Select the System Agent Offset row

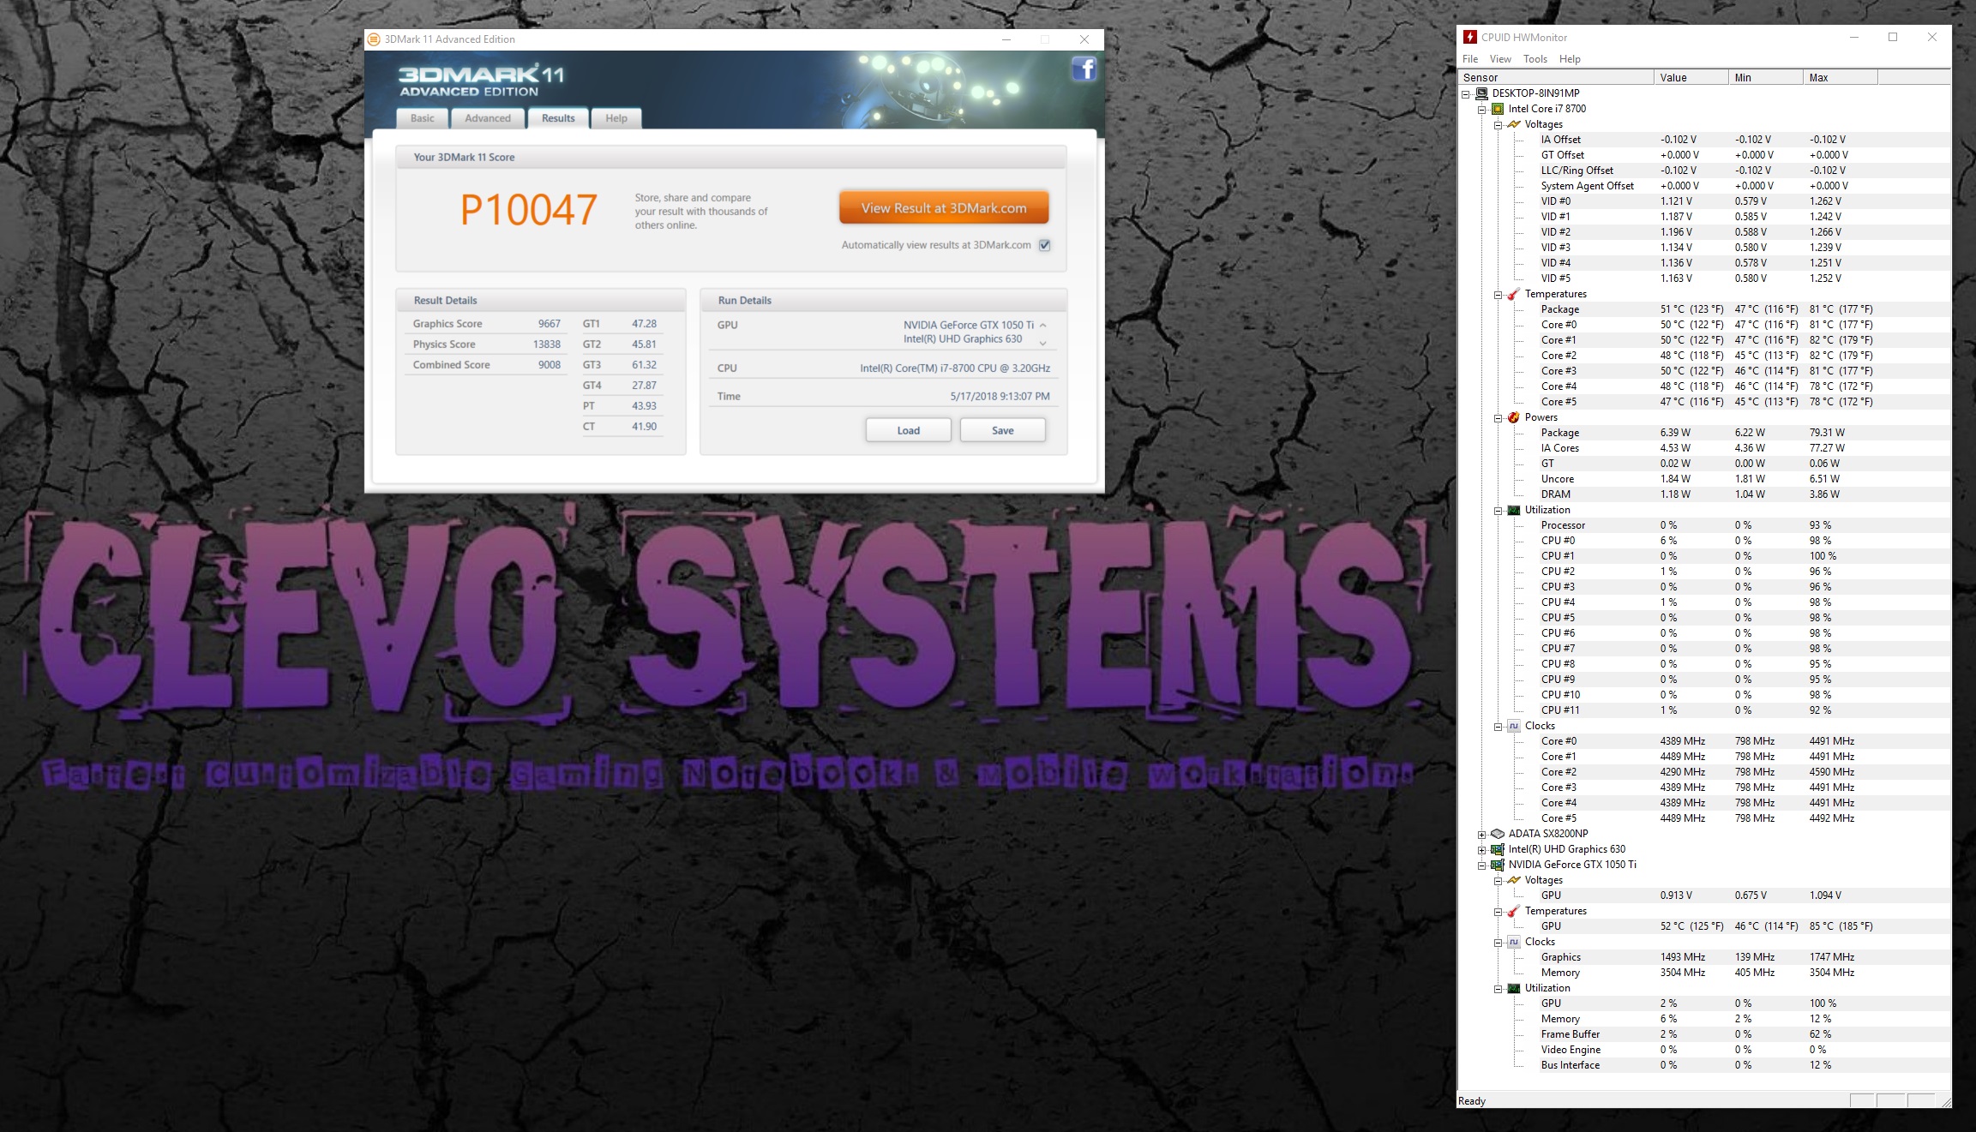coord(1706,186)
